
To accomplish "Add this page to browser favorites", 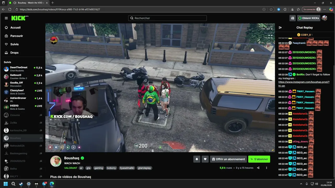I will [271, 9].
